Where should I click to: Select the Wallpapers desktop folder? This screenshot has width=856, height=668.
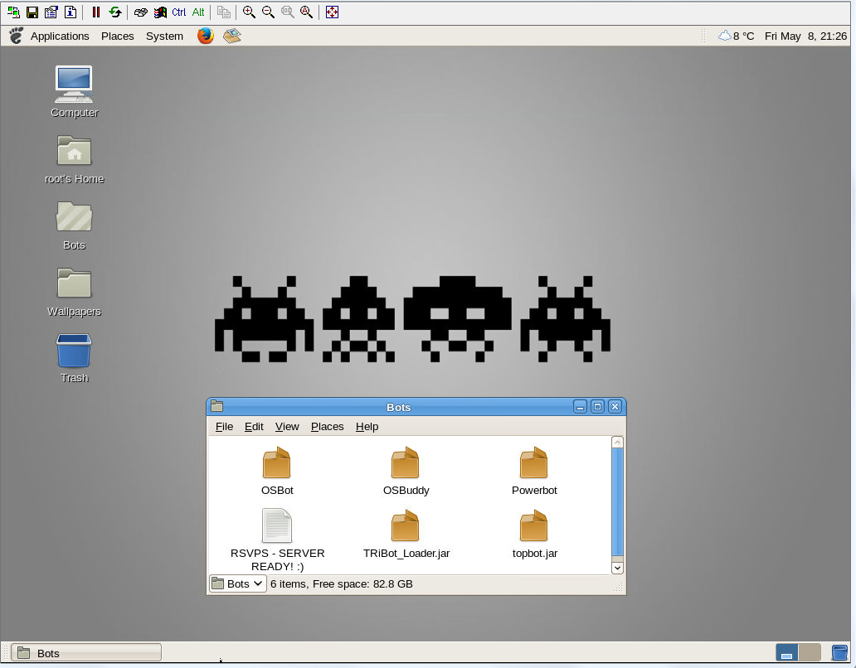tap(75, 293)
